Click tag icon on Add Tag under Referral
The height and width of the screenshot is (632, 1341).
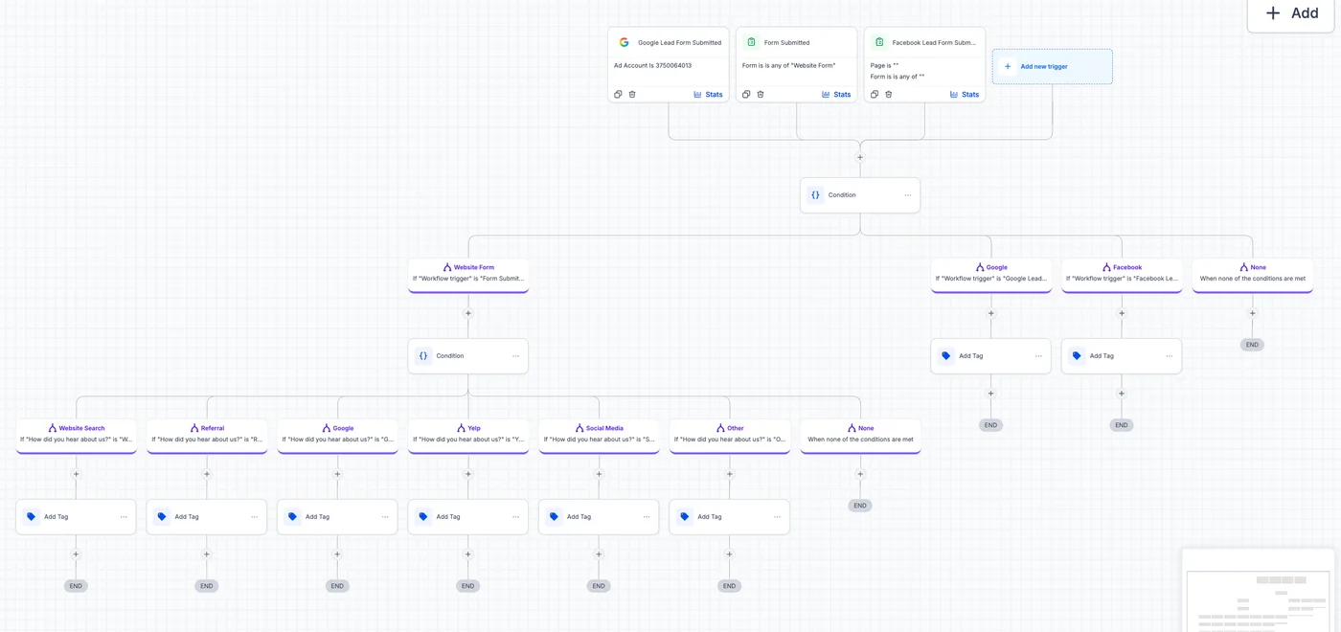pos(162,516)
